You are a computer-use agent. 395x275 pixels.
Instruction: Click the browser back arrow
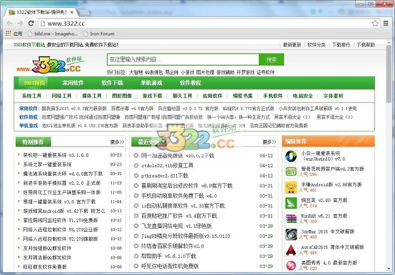pyautogui.click(x=10, y=24)
